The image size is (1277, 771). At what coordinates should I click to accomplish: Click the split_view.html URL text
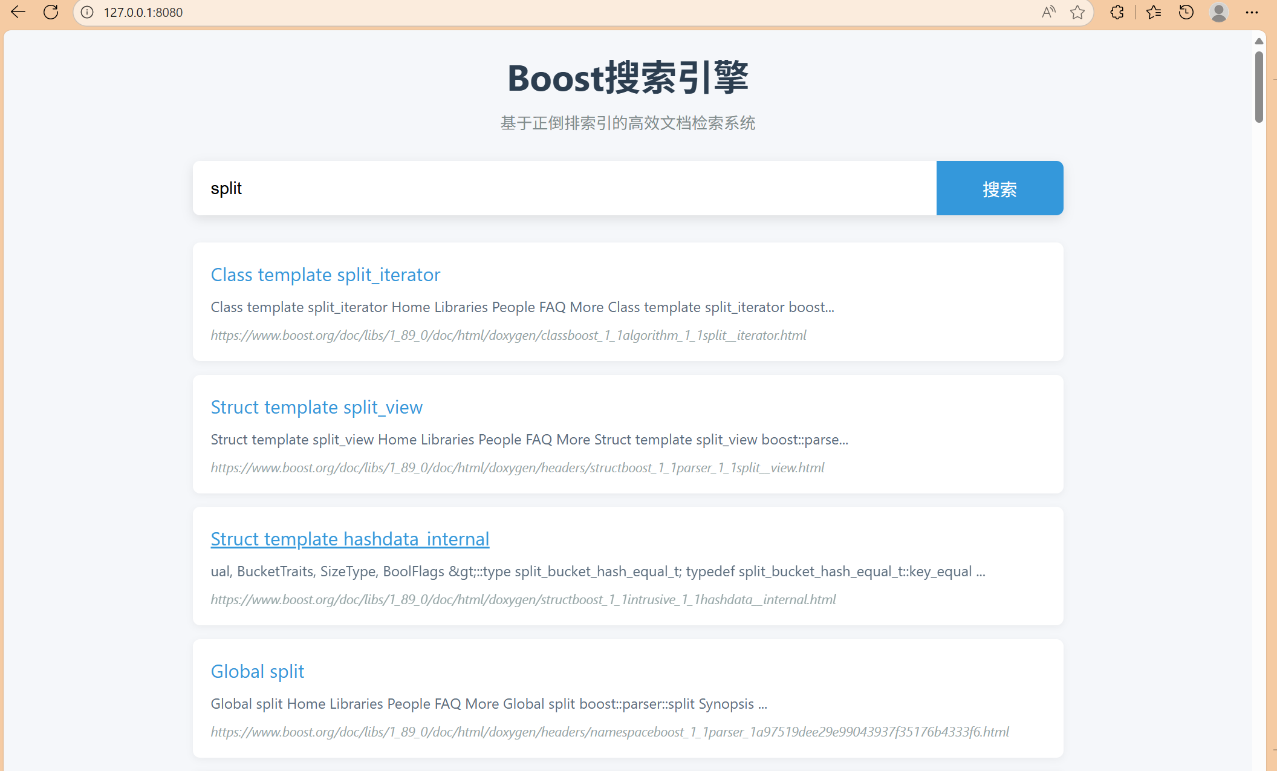point(518,467)
